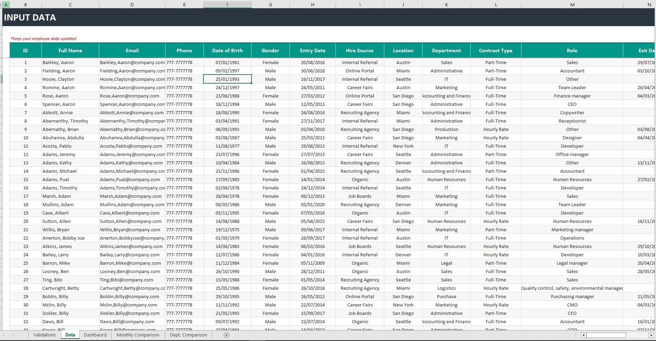Click the Location header cell
656x341 pixels.
tap(403, 51)
